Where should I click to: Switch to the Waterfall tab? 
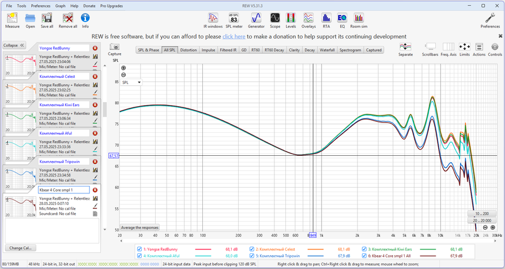point(327,50)
